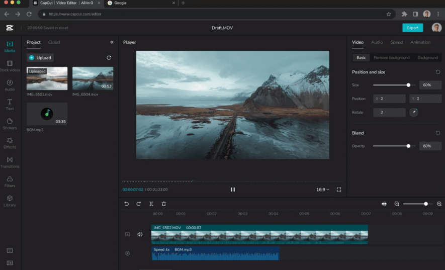Select the Audio properties tab
The width and height of the screenshot is (445, 270).
377,42
